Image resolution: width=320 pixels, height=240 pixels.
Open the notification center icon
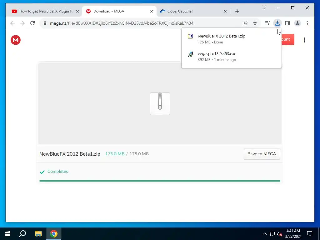click(310, 234)
